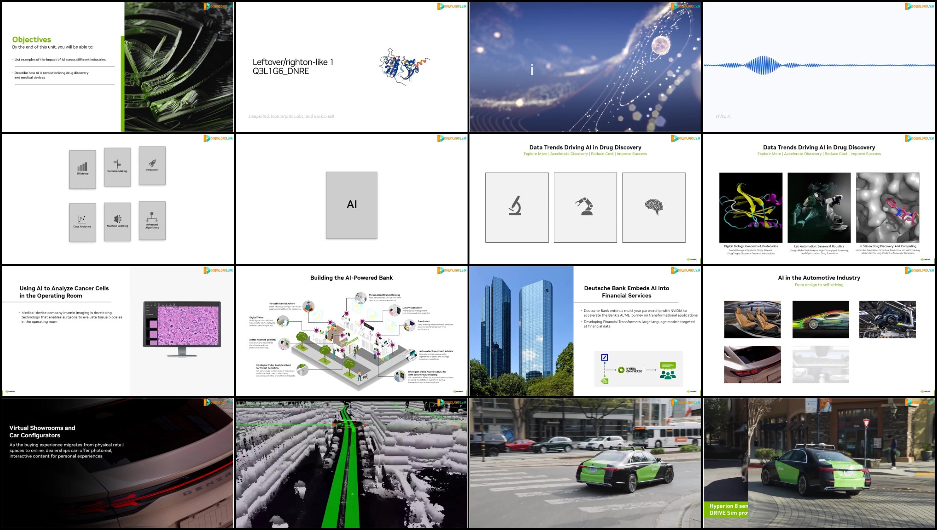Click "Describe how AI is revolutionizing drug discovery" bullet
This screenshot has height=530, width=937.
tap(51, 75)
